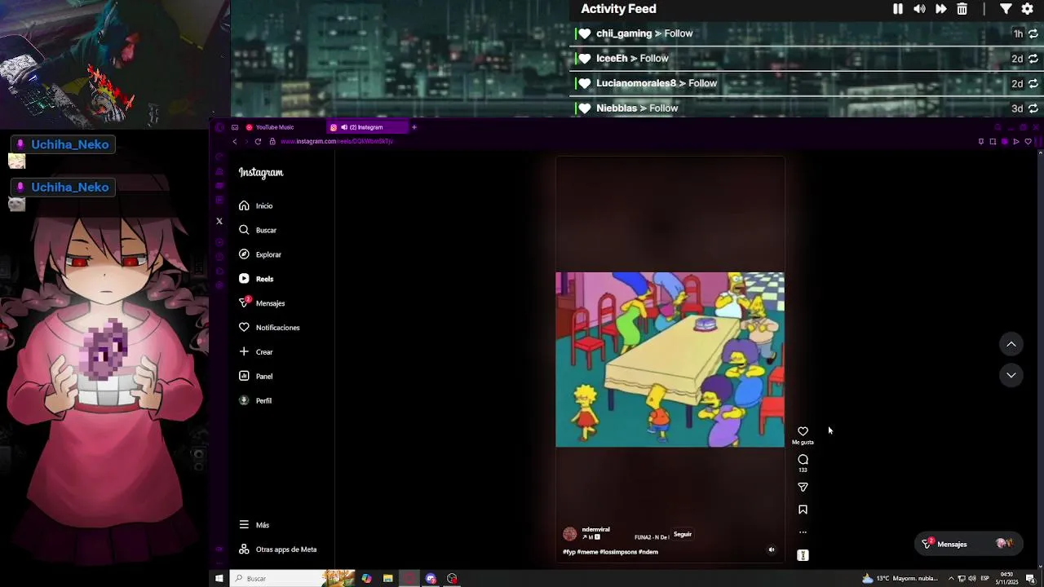Open Panel in Instagram sidebar
The width and height of the screenshot is (1044, 587).
click(256, 377)
